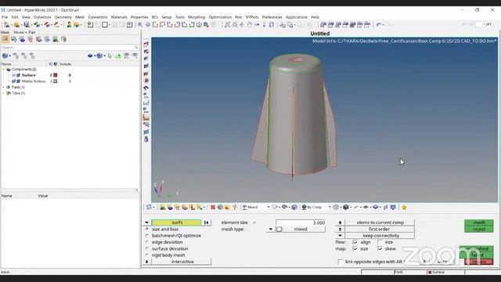The width and height of the screenshot is (501, 282).
Task: Expand the Titles folder
Action: pos(3,93)
